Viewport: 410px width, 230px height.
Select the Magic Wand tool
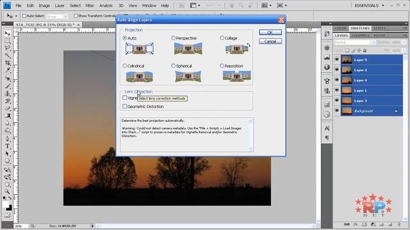point(7,56)
